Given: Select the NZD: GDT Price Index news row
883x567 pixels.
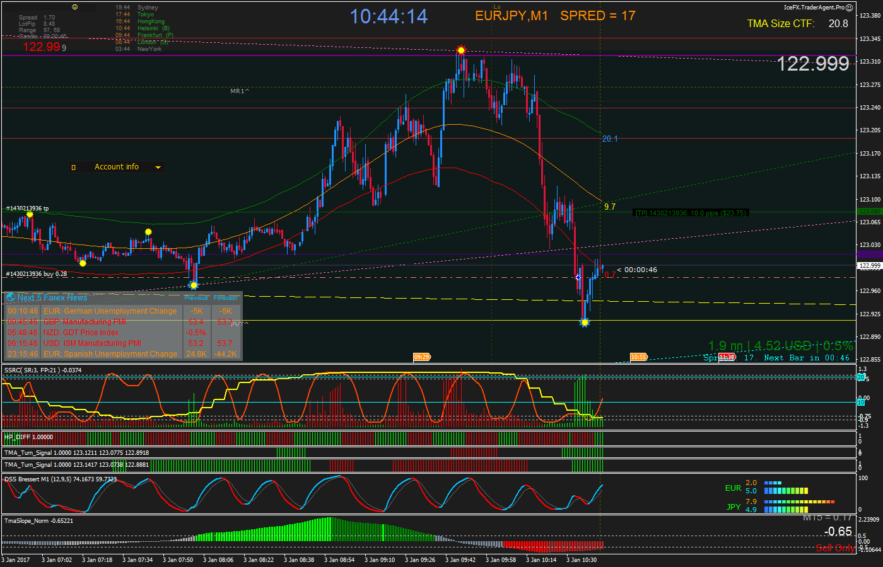Looking at the screenshot, I should click(x=123, y=333).
